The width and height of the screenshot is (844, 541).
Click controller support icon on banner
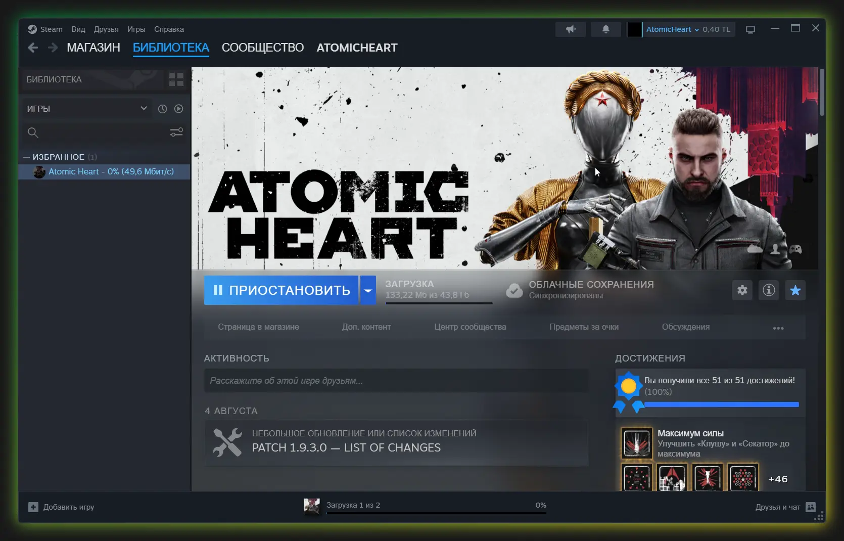pos(795,249)
